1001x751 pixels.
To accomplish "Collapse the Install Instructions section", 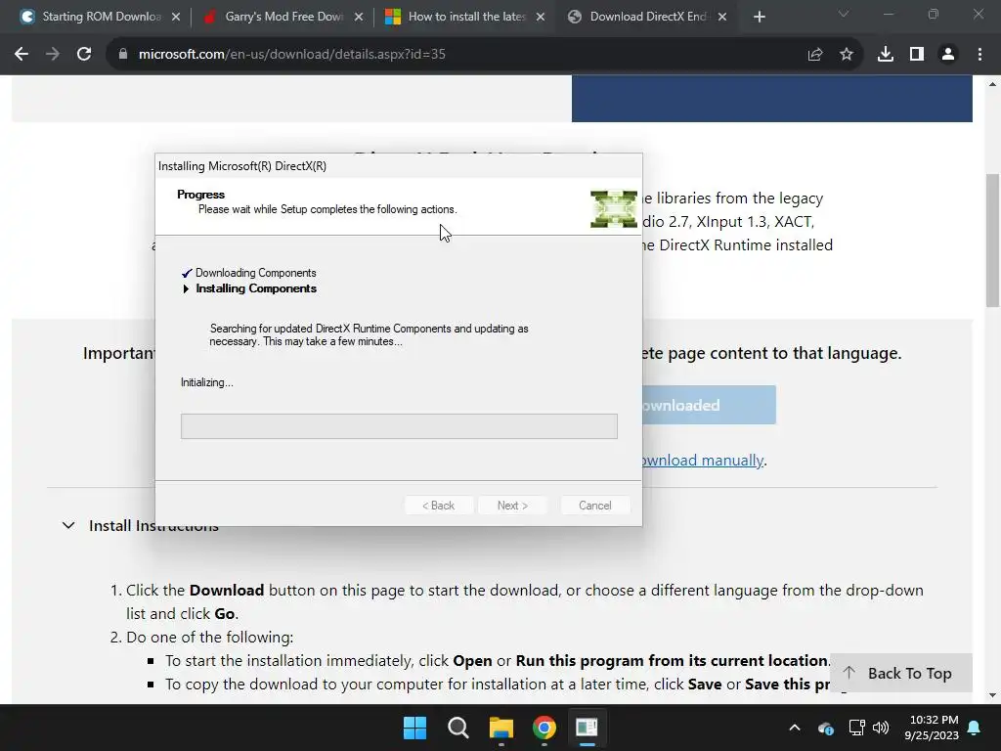I will [x=68, y=525].
